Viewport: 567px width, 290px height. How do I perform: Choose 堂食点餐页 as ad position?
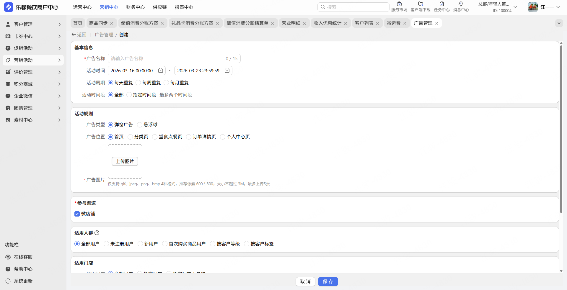click(155, 137)
